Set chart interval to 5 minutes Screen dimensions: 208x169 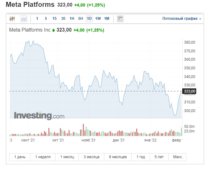(46, 19)
